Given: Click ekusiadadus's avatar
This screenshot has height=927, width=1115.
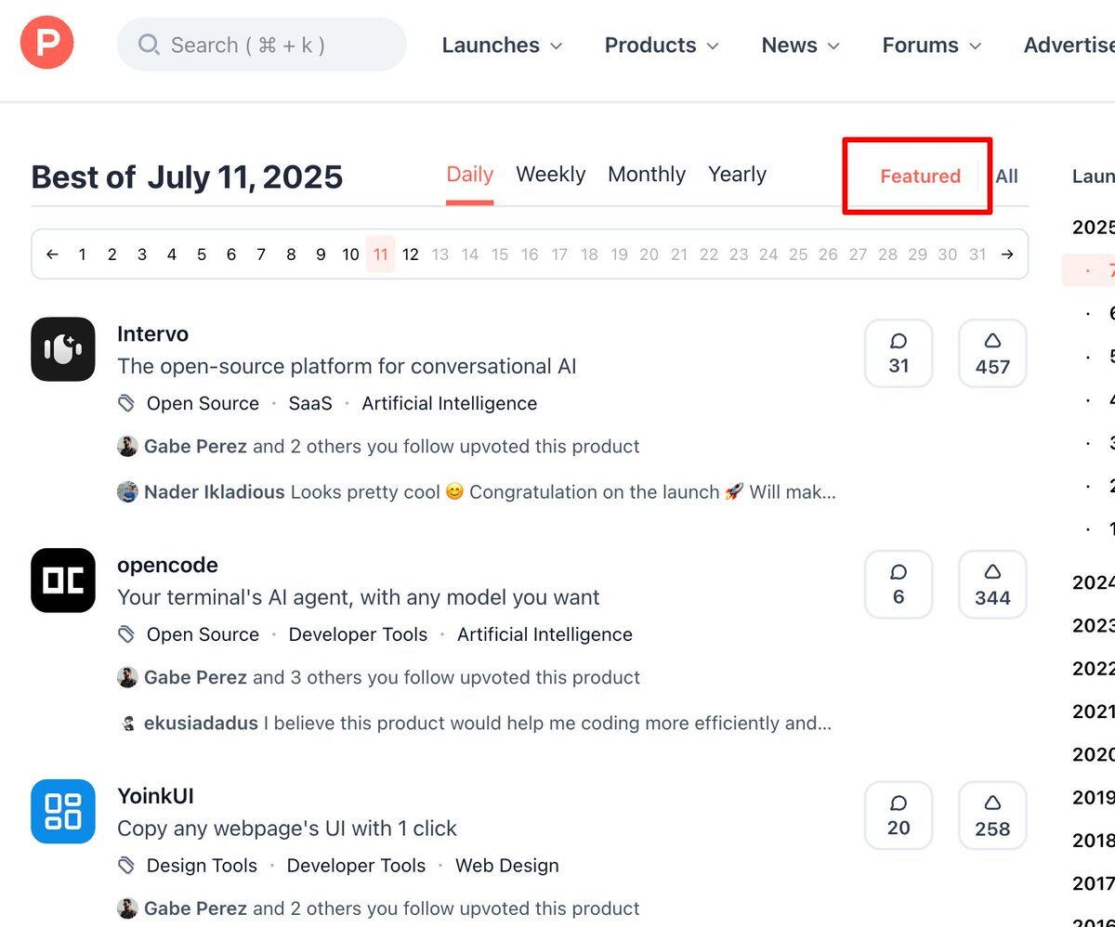Looking at the screenshot, I should click(x=127, y=724).
